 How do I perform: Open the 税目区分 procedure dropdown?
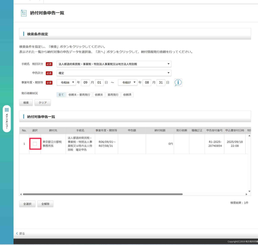(114, 64)
